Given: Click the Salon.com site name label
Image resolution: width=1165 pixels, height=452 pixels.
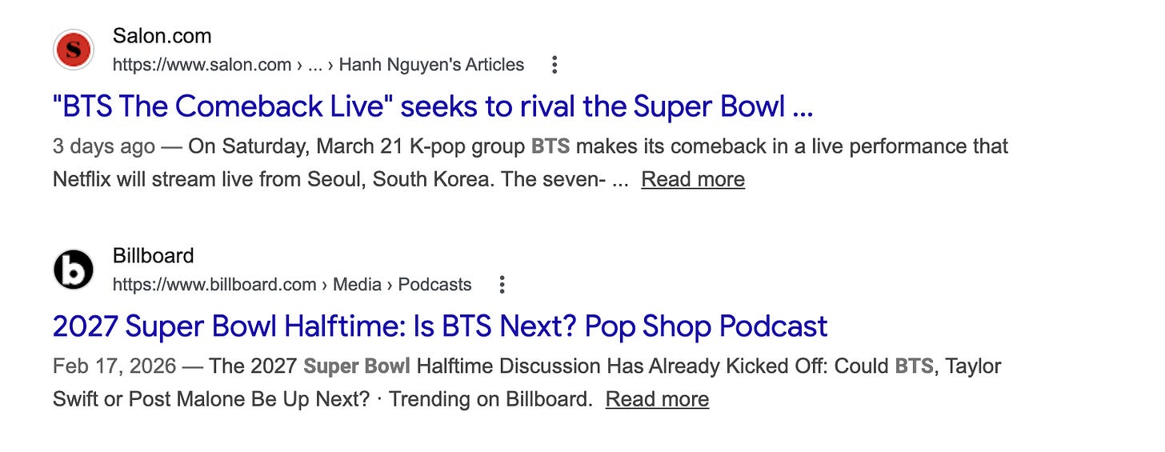Looking at the screenshot, I should pos(162,36).
